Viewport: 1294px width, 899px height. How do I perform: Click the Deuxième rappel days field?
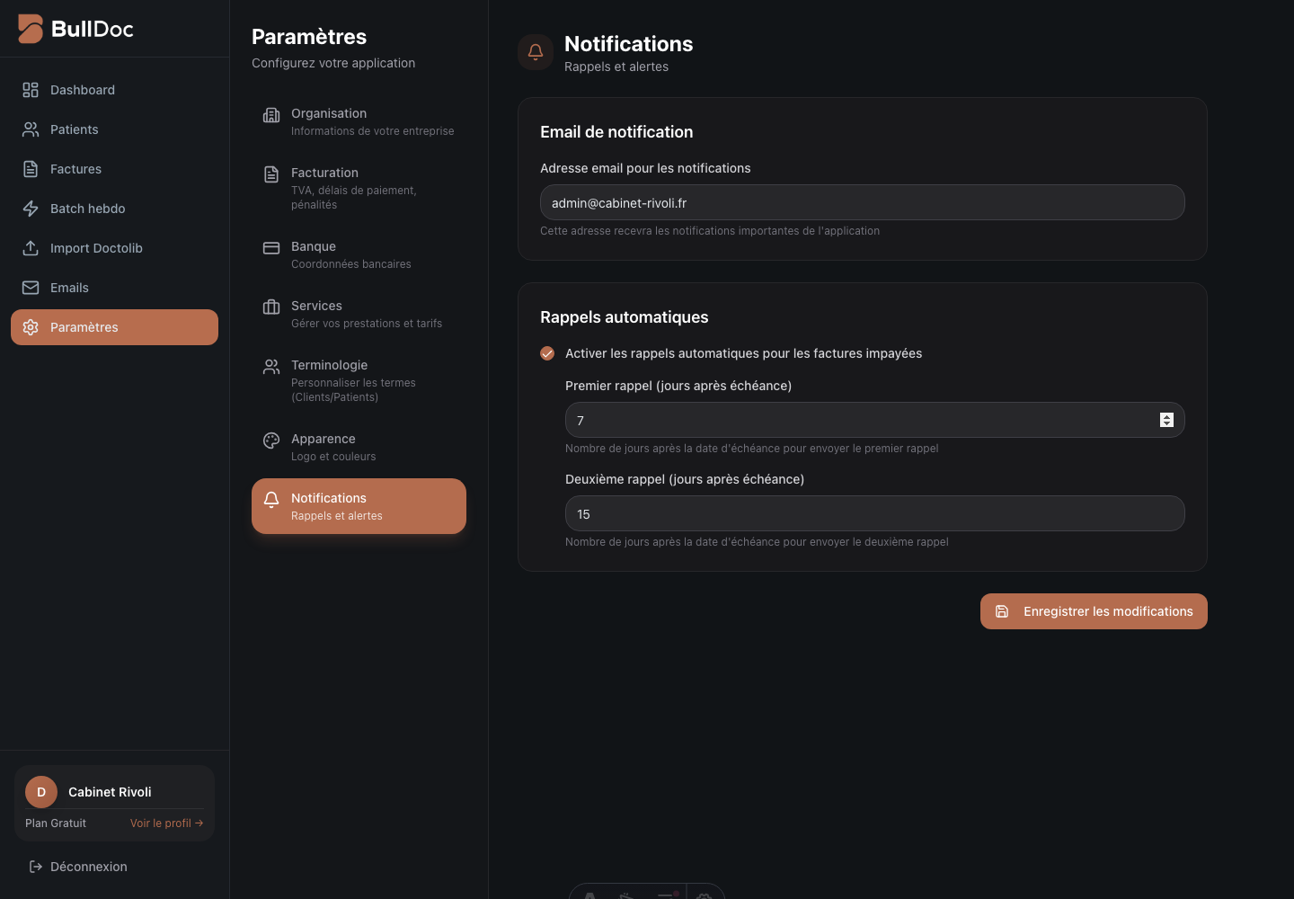click(875, 513)
